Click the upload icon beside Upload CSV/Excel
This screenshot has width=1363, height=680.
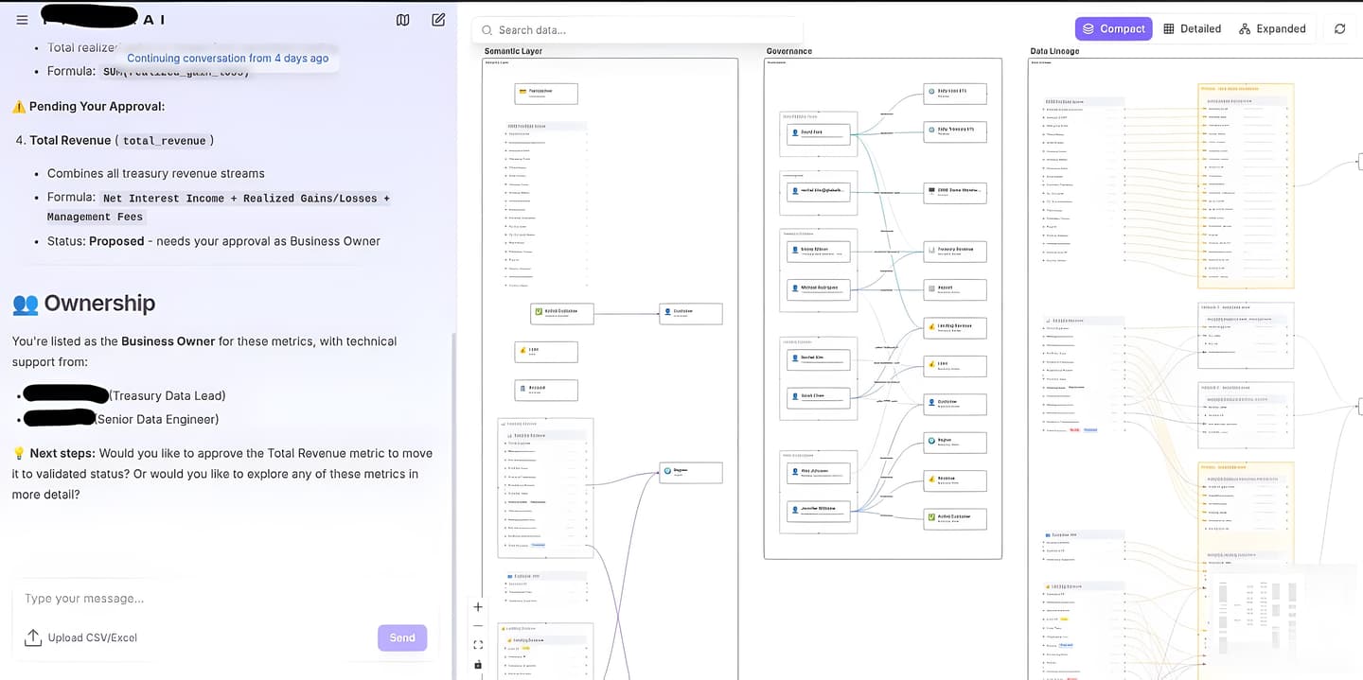pyautogui.click(x=33, y=637)
